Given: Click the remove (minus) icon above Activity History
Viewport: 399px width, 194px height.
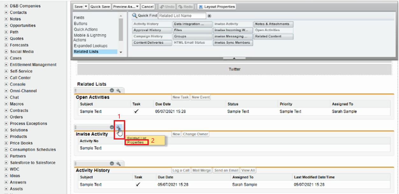Looking at the screenshot, I should tap(112, 164).
